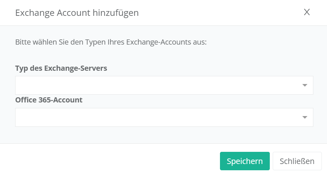Focus the empty Office 365 account select box
The image size is (327, 178).
(159, 117)
